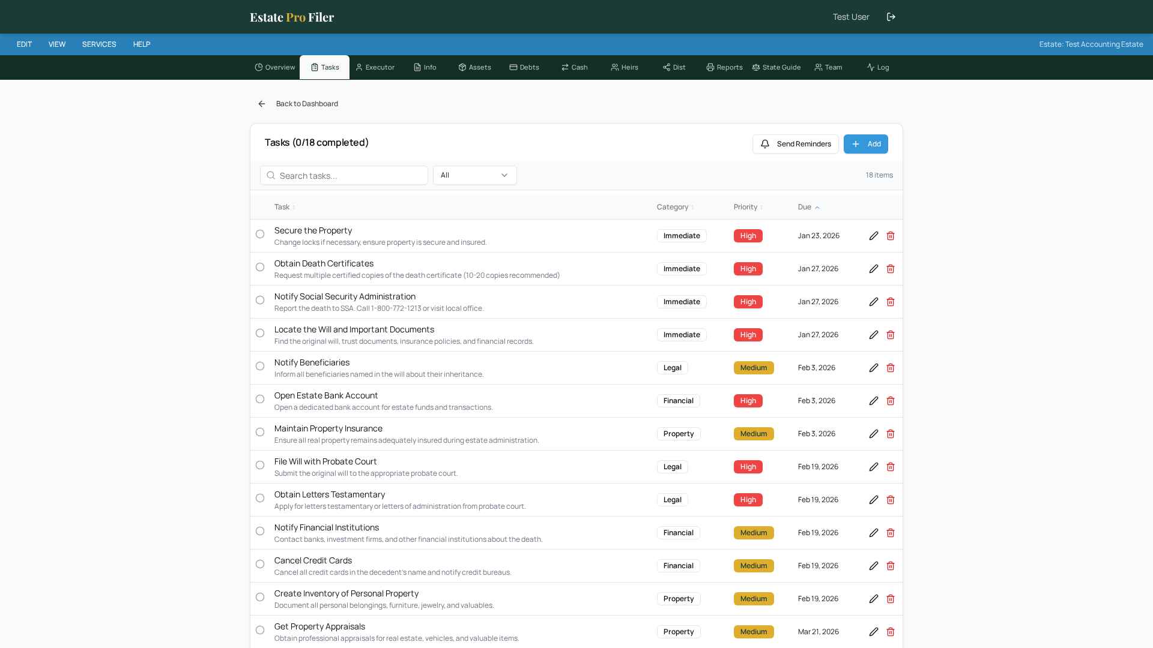Viewport: 1153px width, 648px height.
Task: Edit File Will with Probate Court task
Action: [x=874, y=467]
